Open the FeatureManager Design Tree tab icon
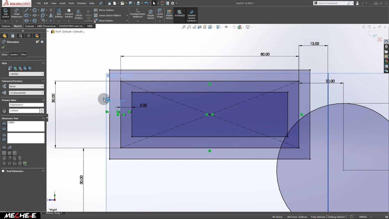Screen dimensions: 389x219 [5, 36]
